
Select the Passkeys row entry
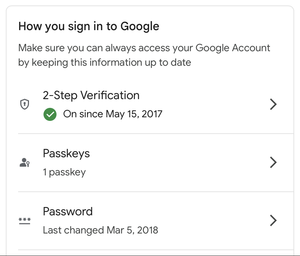(145, 162)
